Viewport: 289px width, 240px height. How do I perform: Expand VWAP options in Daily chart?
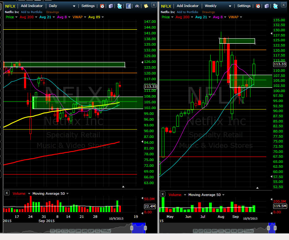point(85,17)
